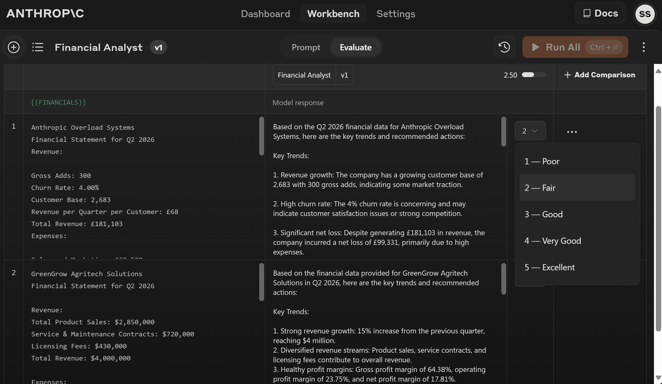Screen dimensions: 662x384
Task: Open Docs book icon button
Action: coord(600,13)
